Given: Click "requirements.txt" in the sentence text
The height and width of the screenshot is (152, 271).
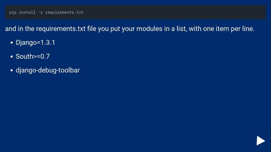Looking at the screenshot, I should point(61,29).
